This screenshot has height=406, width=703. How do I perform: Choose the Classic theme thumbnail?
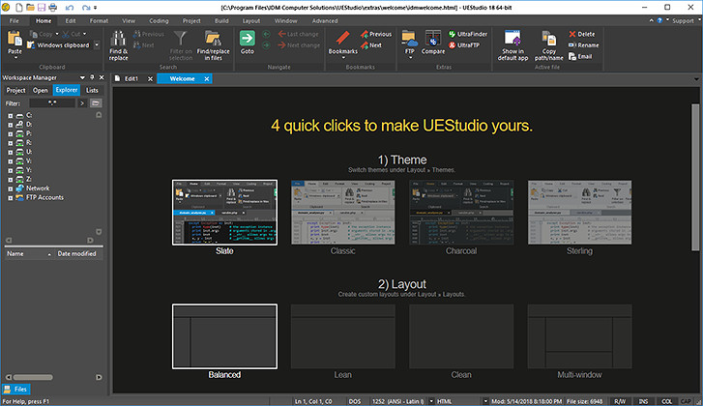click(x=343, y=213)
